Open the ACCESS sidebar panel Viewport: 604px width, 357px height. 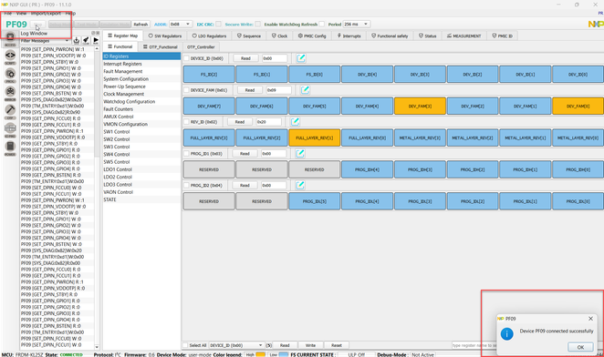10,39
